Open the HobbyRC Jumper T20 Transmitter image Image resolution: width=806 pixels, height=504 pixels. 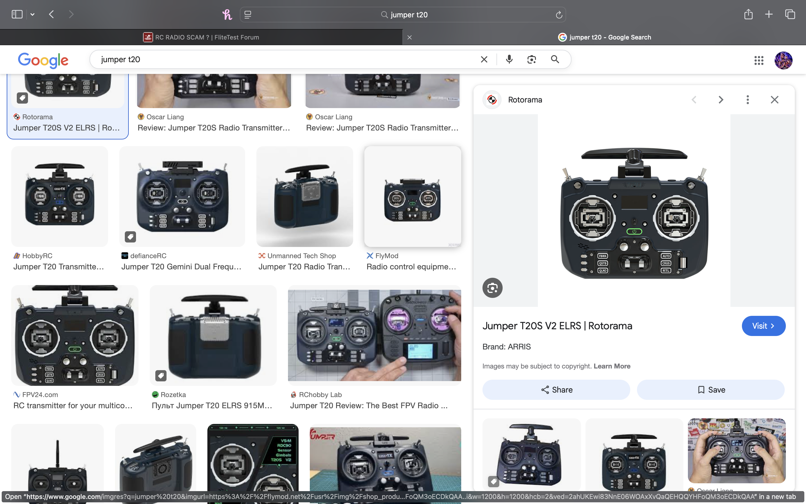[60, 196]
